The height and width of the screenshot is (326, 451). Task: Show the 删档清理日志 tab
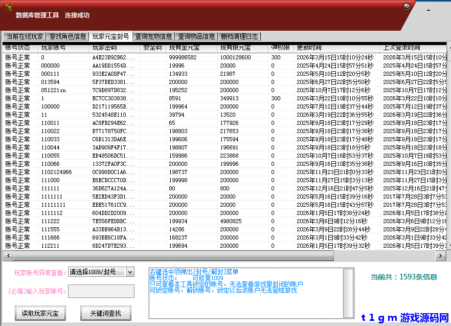coord(239,36)
